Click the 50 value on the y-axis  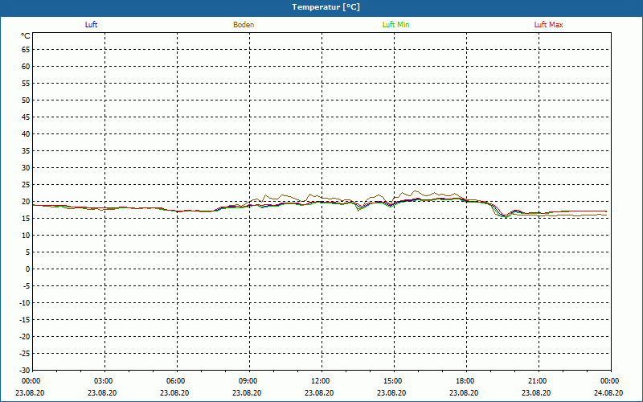click(x=26, y=100)
